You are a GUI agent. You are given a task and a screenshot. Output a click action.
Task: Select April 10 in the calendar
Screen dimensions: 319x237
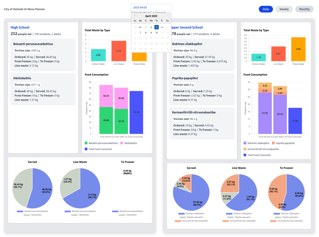156,33
